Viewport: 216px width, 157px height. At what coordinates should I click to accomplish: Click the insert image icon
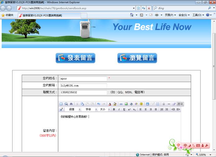tap(126, 104)
